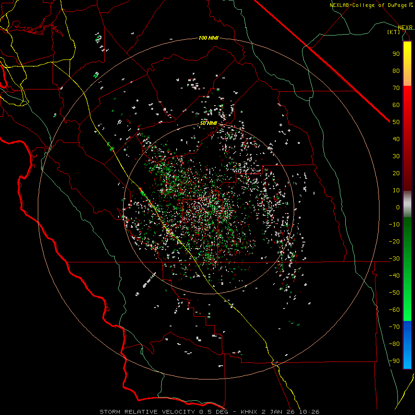Click the 0 value on the velocity scale
Screen dimensions: 415x415
click(x=398, y=207)
